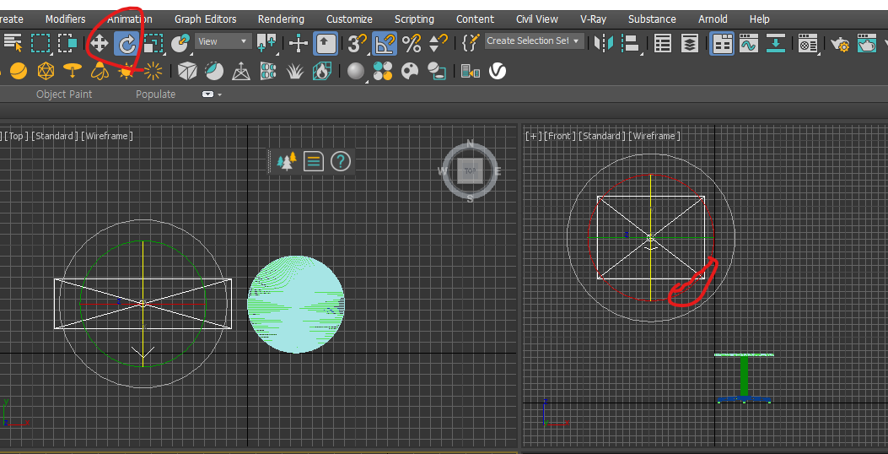Activate the Select and Scale tool

(x=153, y=43)
